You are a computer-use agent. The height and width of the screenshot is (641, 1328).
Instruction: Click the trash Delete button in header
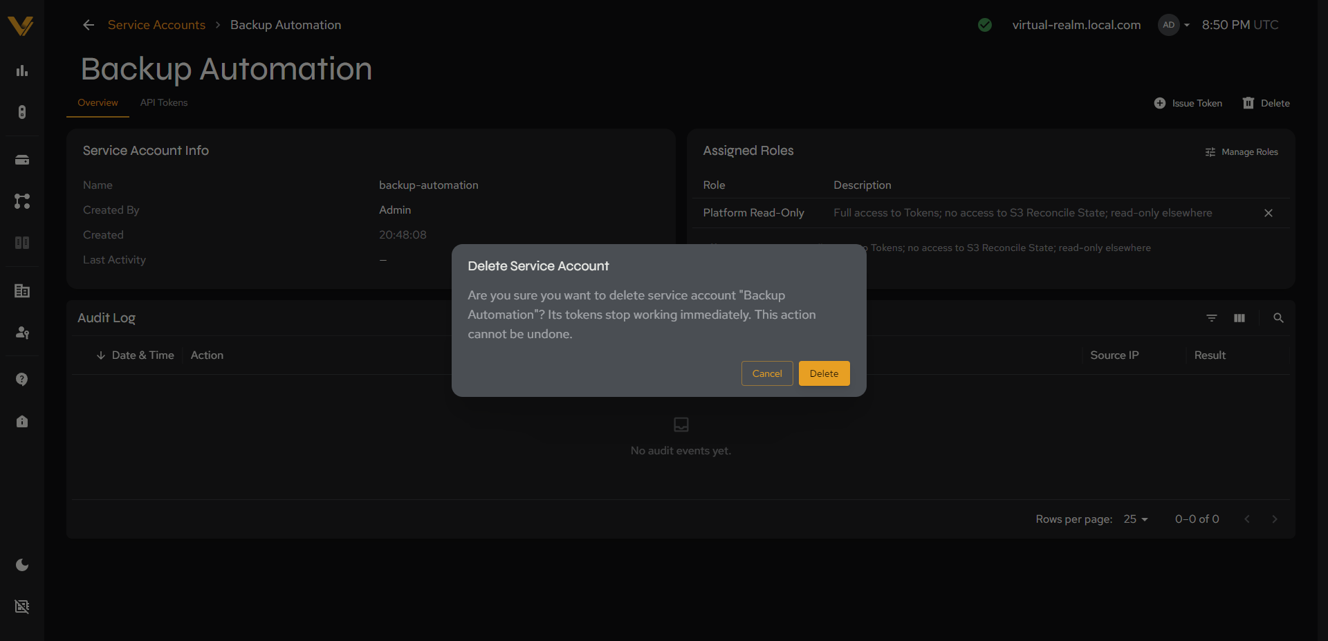click(1266, 103)
